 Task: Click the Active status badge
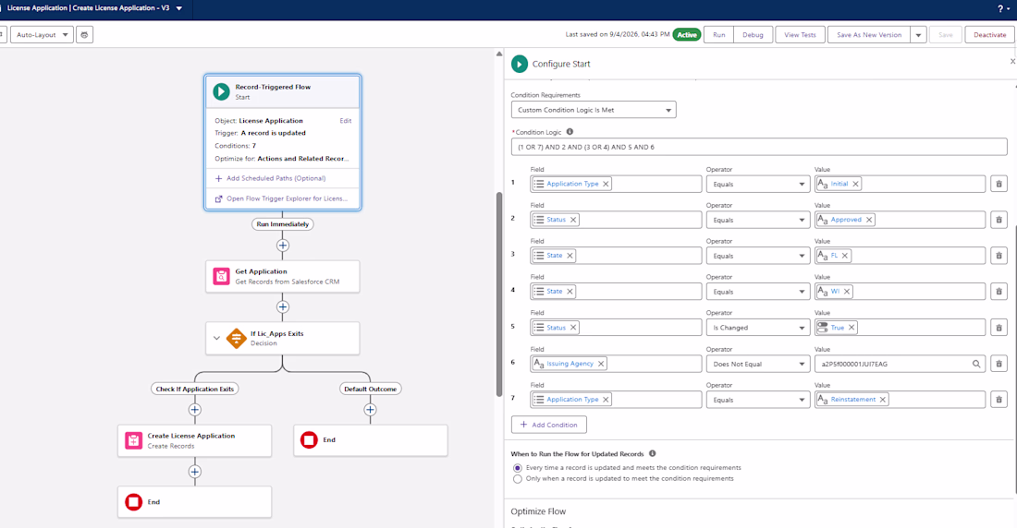pyautogui.click(x=686, y=35)
